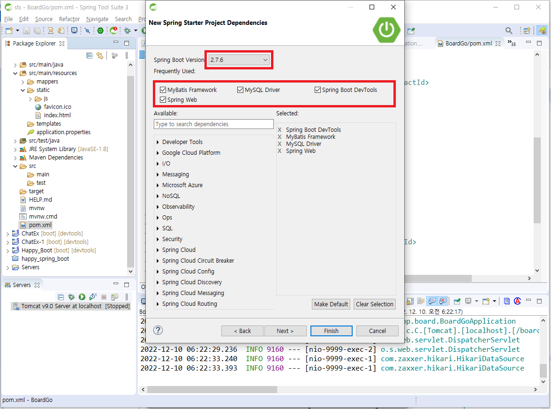The image size is (551, 409).
Task: Remove MyBatis Framework via X in Selected
Action: [x=279, y=136]
